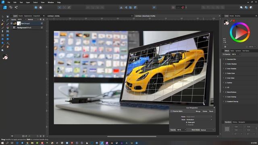Select the Pen tool
Viewport: 258px width, 145px height.
pos(2,24)
